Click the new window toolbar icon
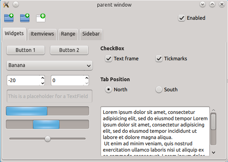 41,18
